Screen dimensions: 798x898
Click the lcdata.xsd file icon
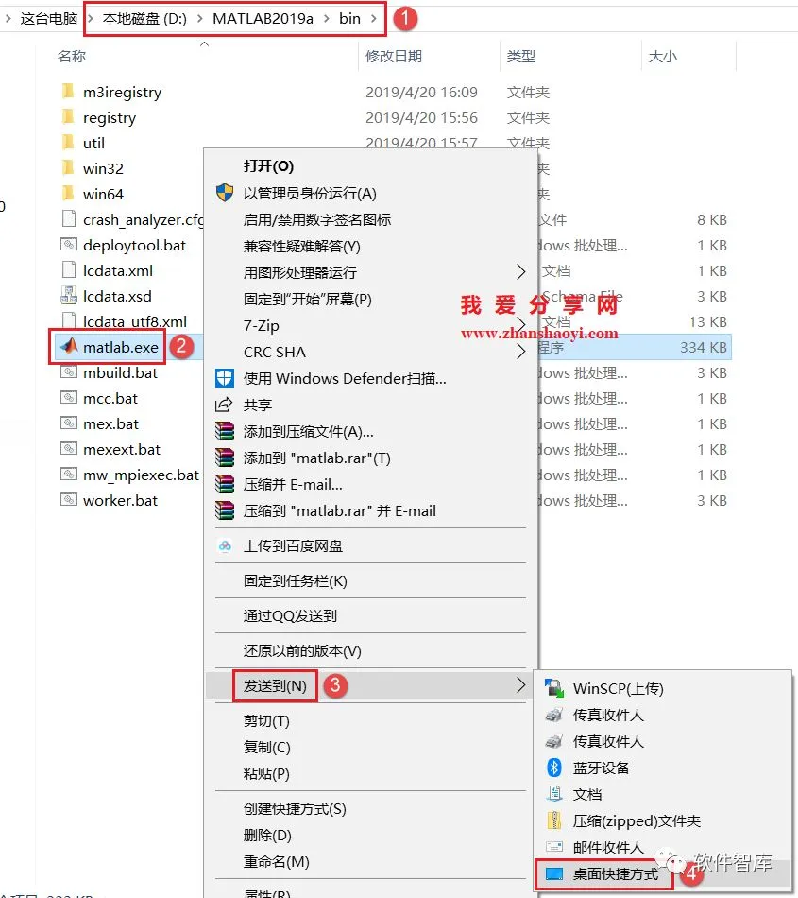pos(69,296)
